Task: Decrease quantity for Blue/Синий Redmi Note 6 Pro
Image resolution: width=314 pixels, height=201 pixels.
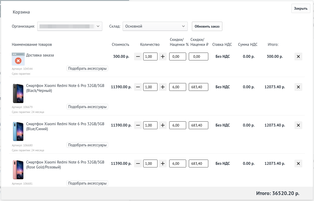Action: [x=138, y=125]
